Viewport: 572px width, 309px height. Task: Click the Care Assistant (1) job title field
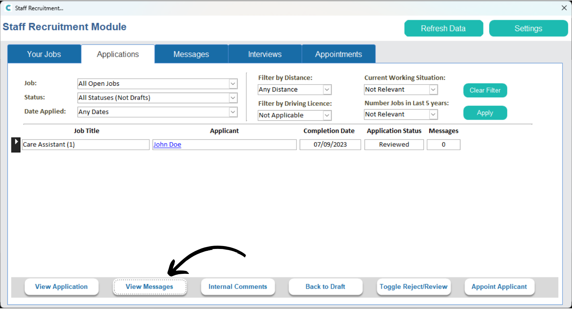coord(86,145)
